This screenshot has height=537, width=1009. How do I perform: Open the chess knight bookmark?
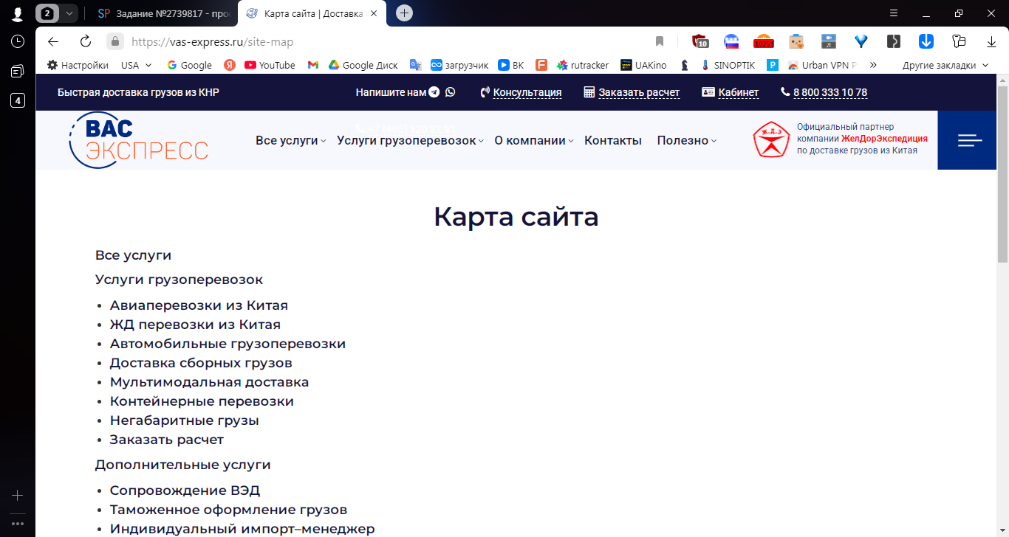point(685,65)
